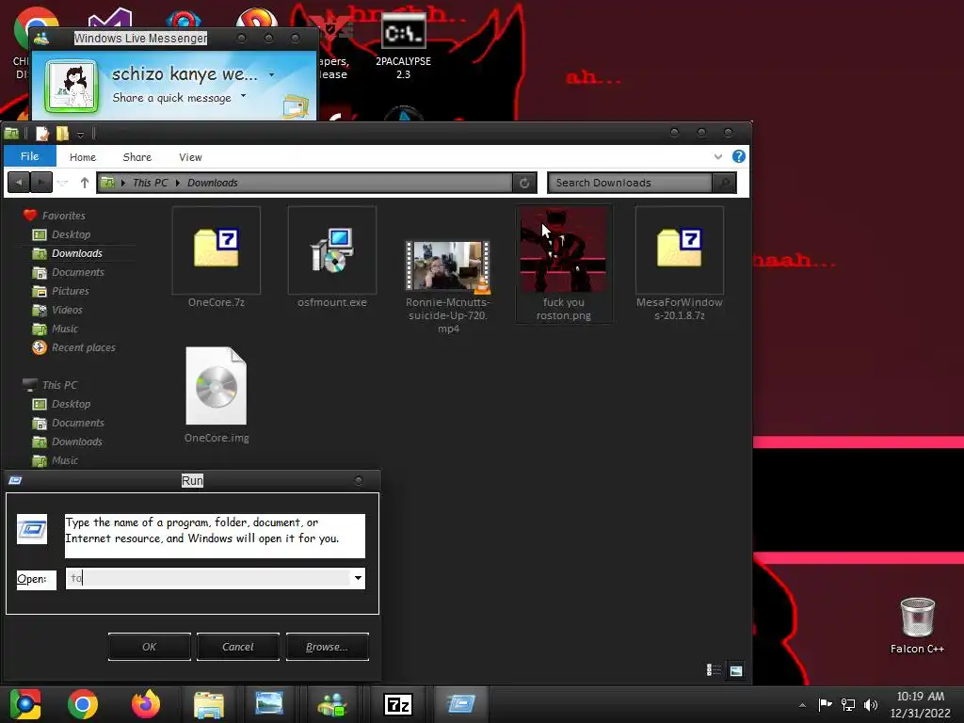This screenshot has width=964, height=723.
Task: Click OK in Run dialog
Action: [150, 647]
